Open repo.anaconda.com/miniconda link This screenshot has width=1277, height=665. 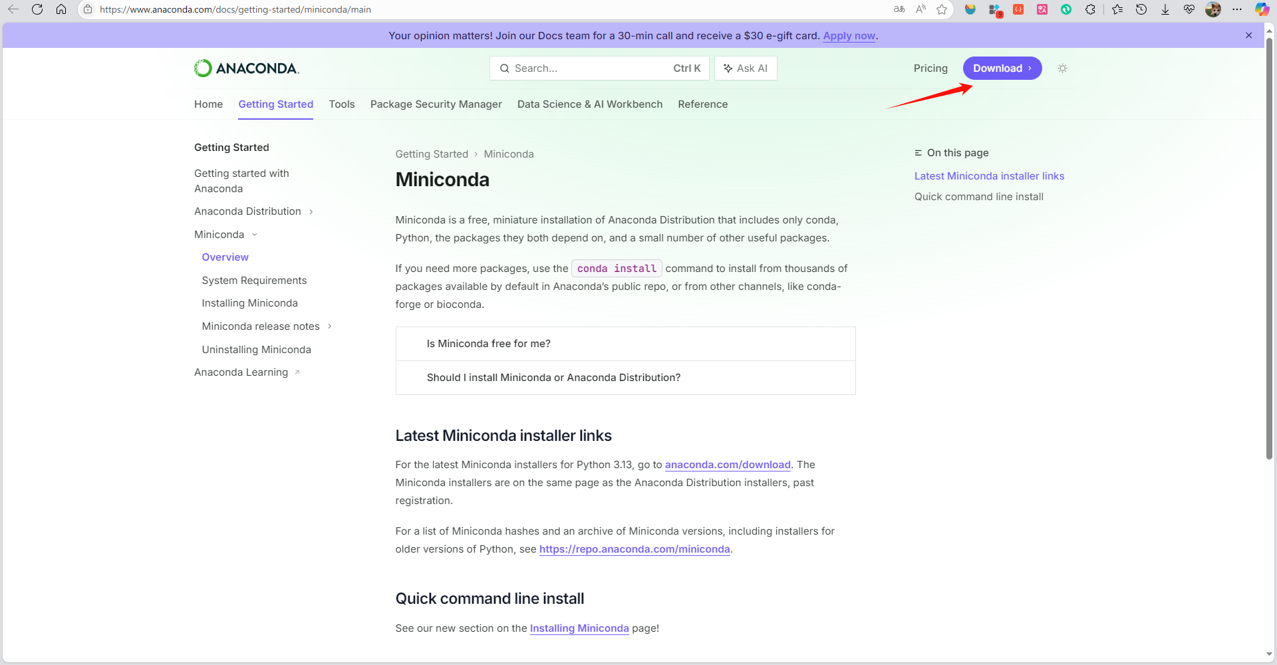(x=635, y=549)
